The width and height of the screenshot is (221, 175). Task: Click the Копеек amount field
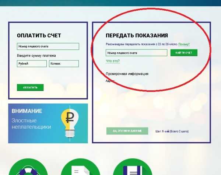pyautogui.click(x=64, y=64)
